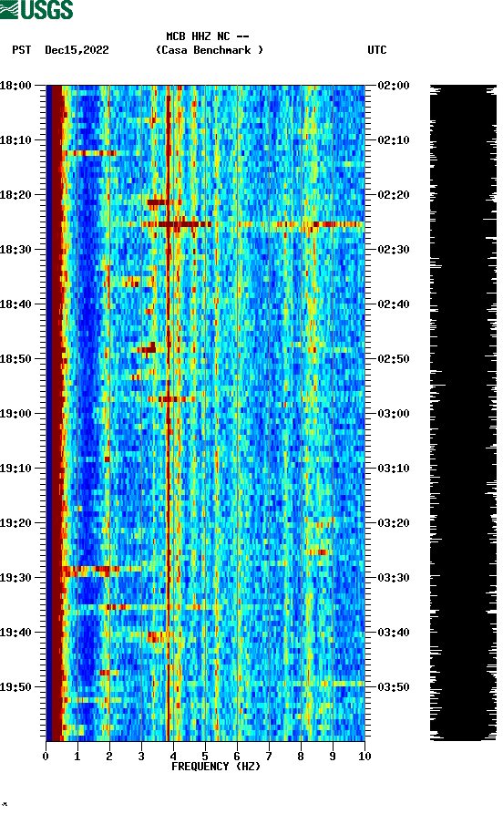Click the 03:50 UTC time label
Screen dimensions: 503x814
[x=394, y=686]
